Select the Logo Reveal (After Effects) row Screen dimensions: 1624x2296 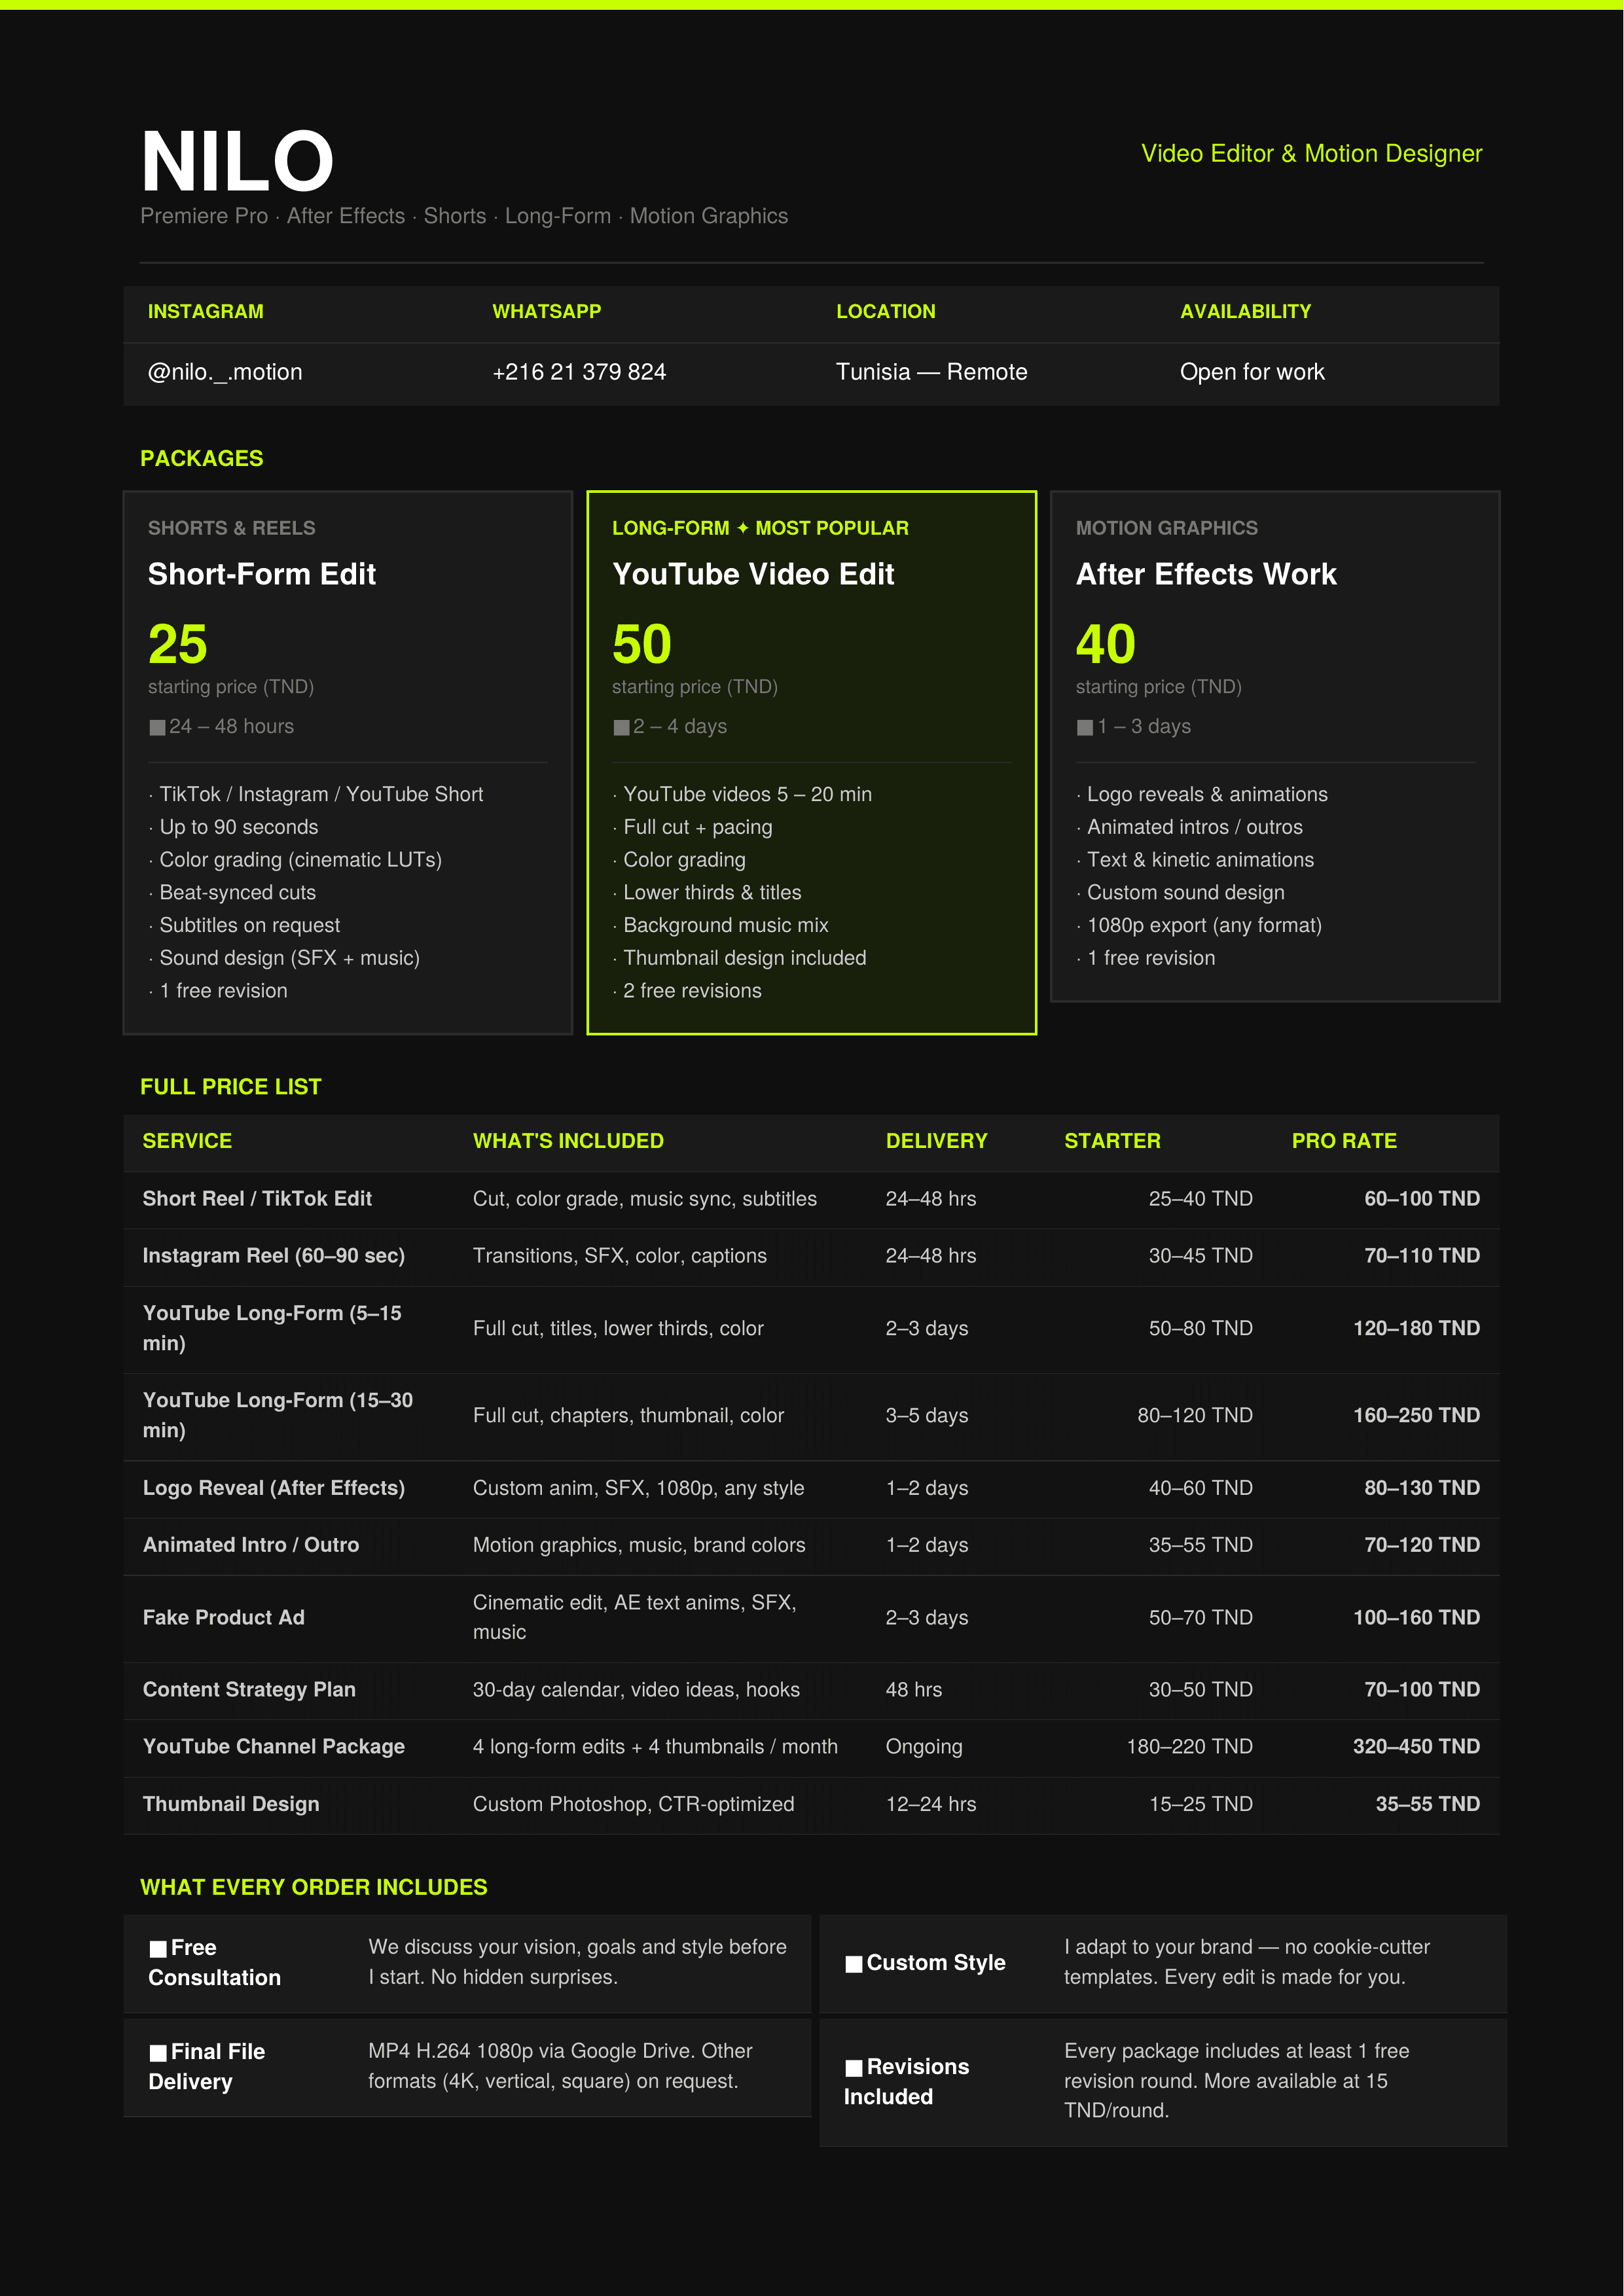(811, 1488)
